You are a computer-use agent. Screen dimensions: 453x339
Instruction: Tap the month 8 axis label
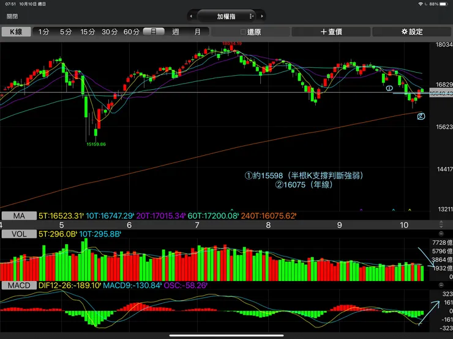click(268, 225)
